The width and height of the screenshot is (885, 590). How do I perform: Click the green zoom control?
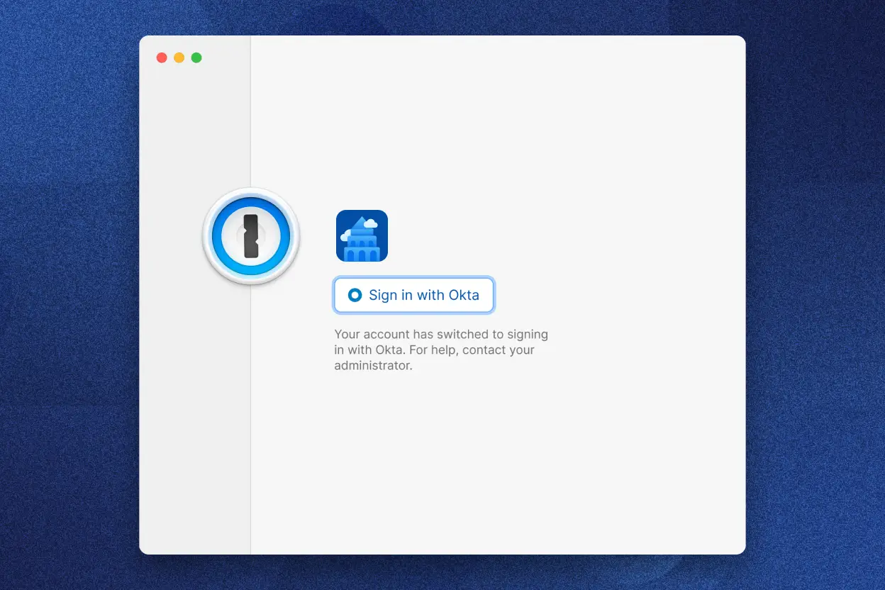pos(196,57)
